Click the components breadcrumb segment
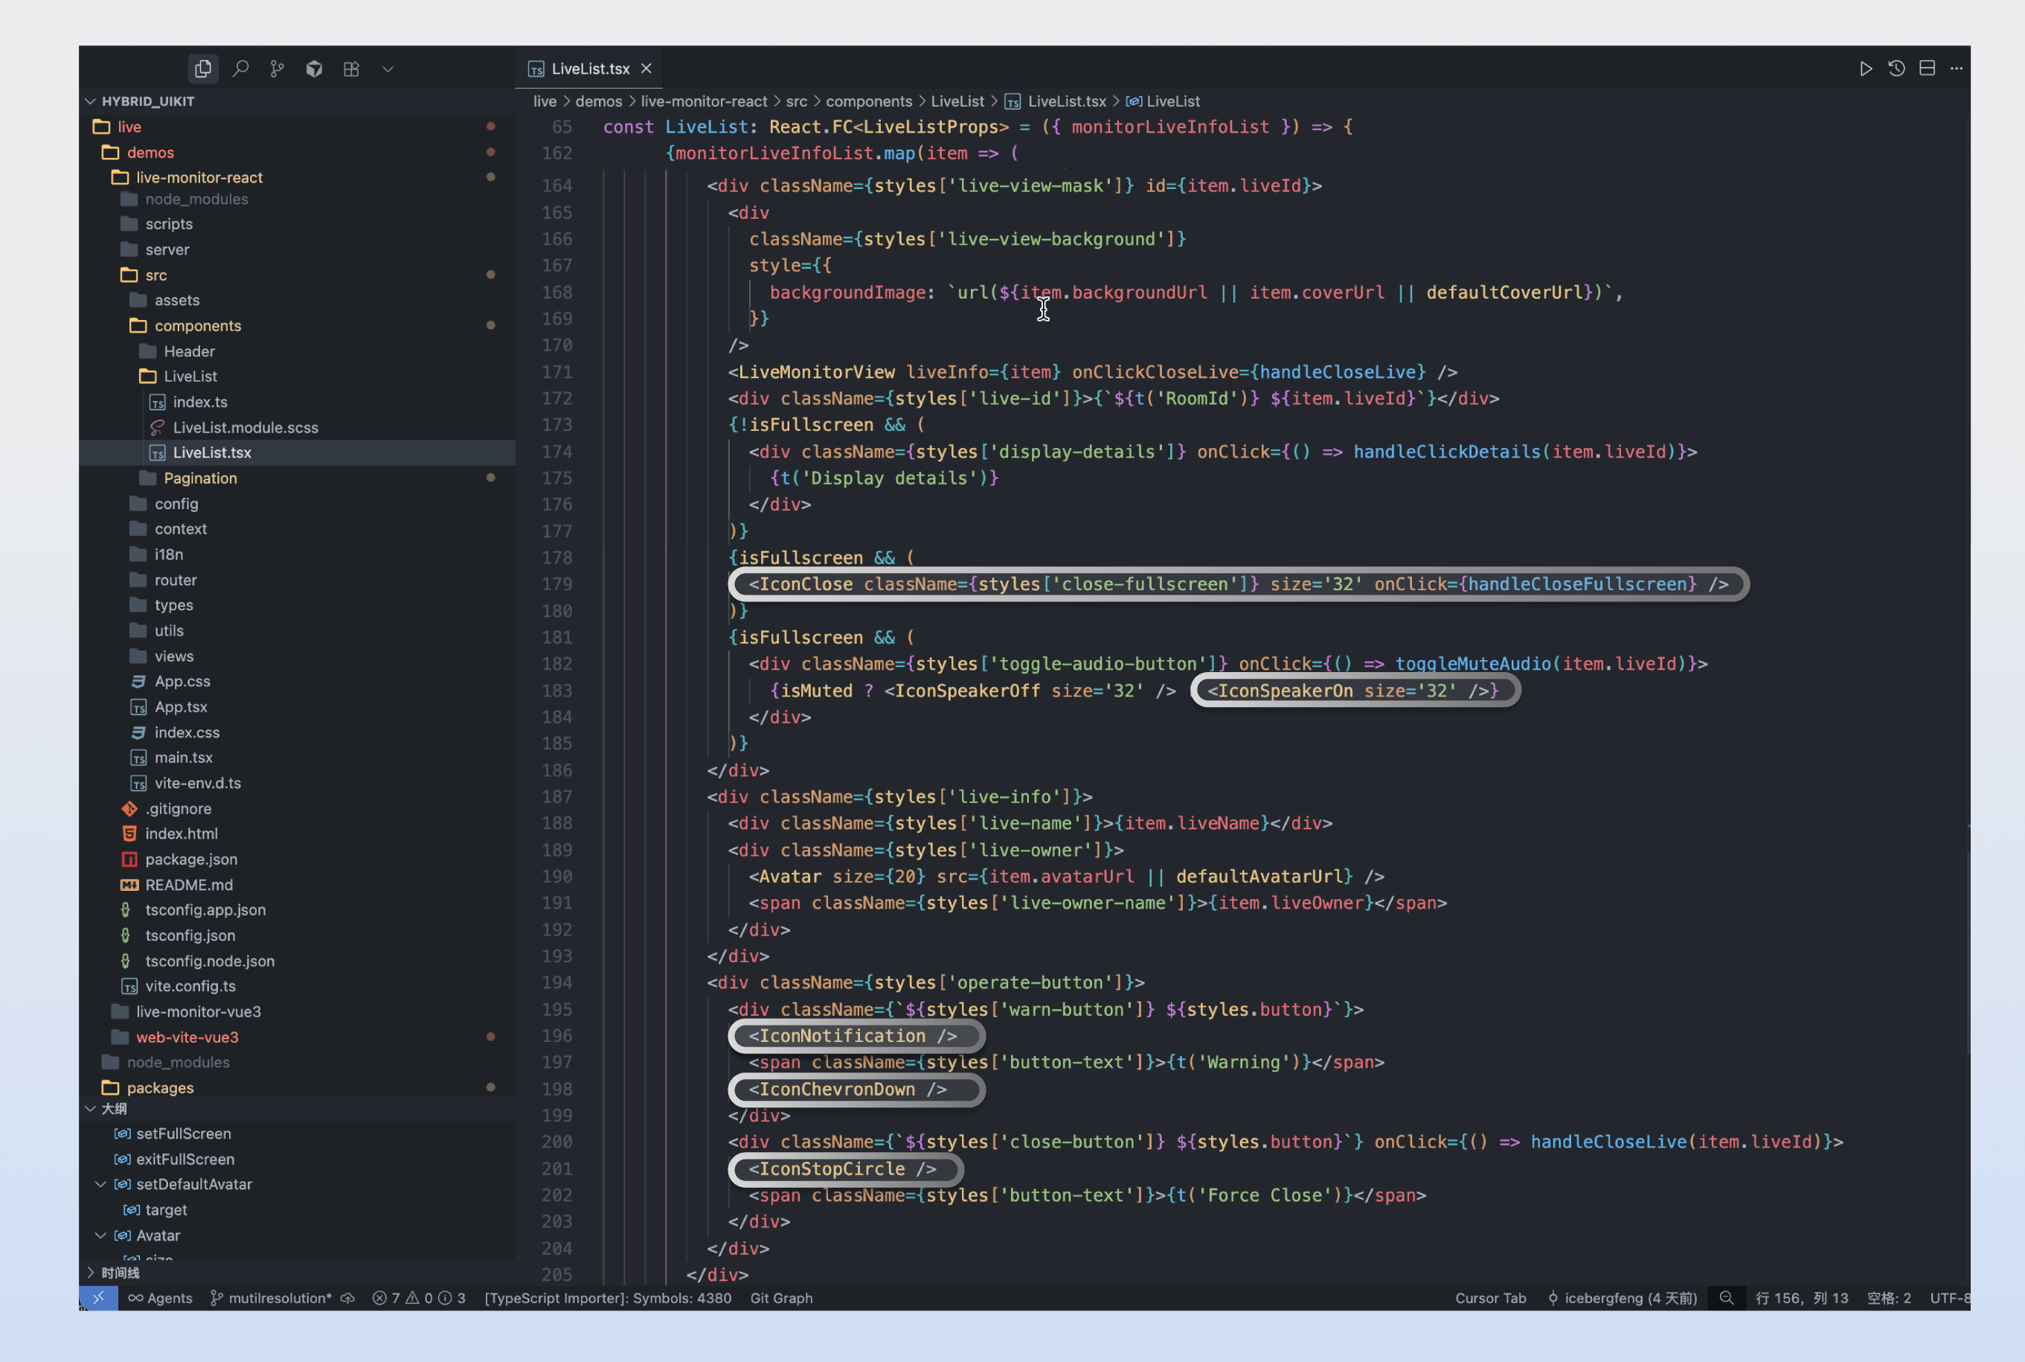This screenshot has width=2025, height=1362. tap(868, 102)
